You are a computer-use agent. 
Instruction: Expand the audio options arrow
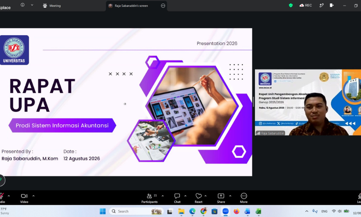coord(9,196)
